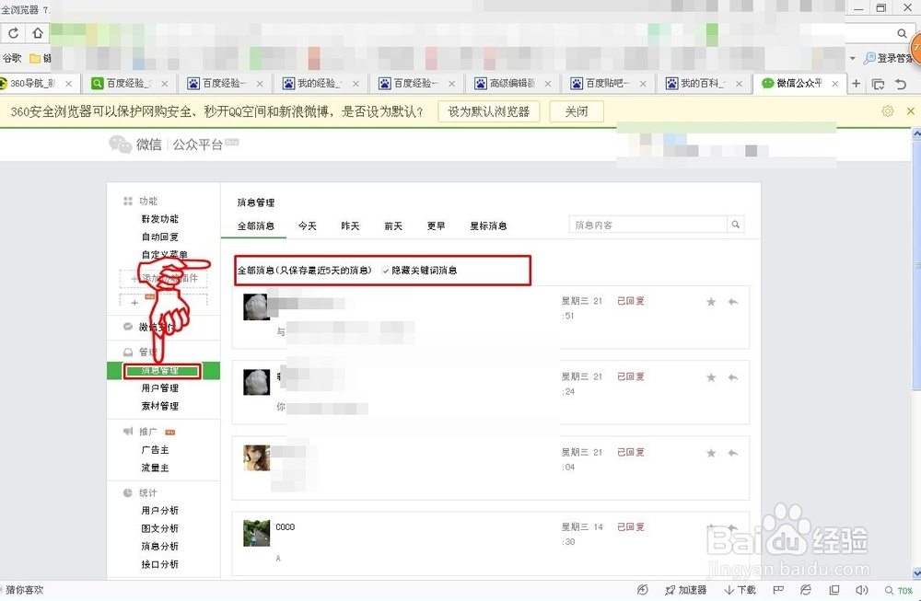The height and width of the screenshot is (601, 921).
Task: Open 用户管理 in the sidebar
Action: point(159,388)
